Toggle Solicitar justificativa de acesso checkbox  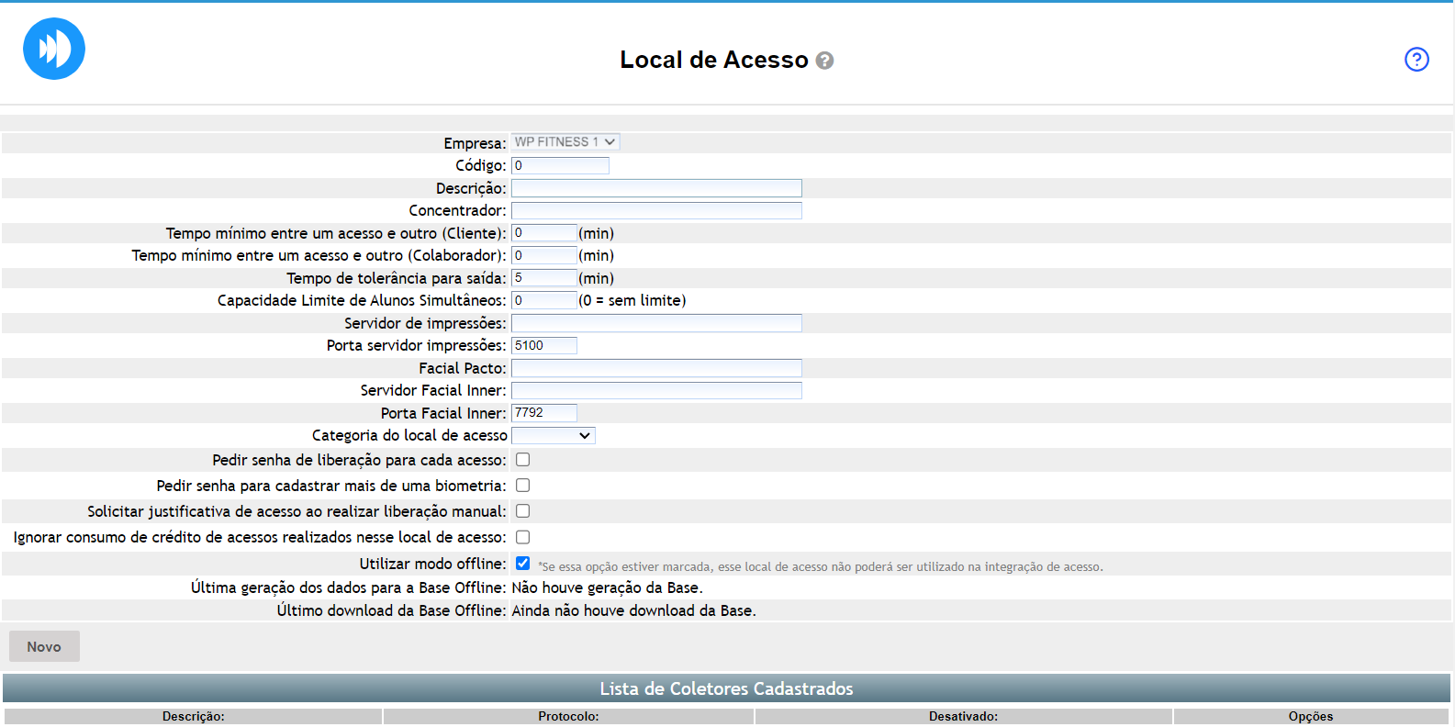click(x=522, y=511)
